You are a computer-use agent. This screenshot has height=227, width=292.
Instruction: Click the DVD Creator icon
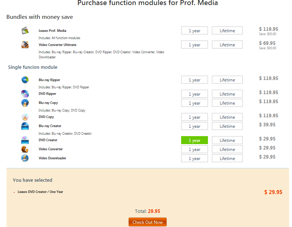[25, 140]
